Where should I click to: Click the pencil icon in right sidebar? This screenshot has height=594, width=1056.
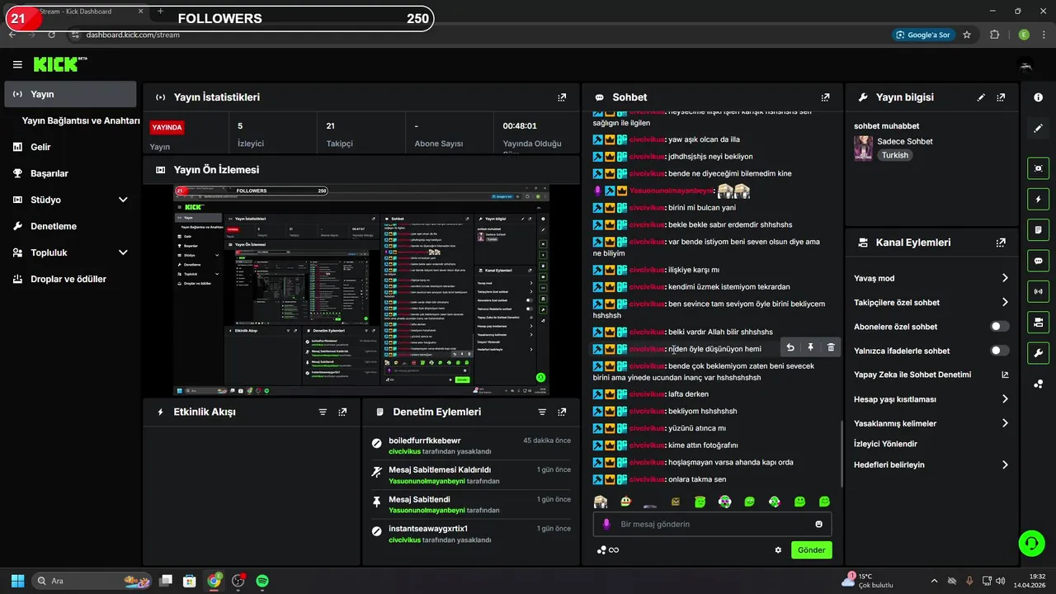(x=1038, y=129)
